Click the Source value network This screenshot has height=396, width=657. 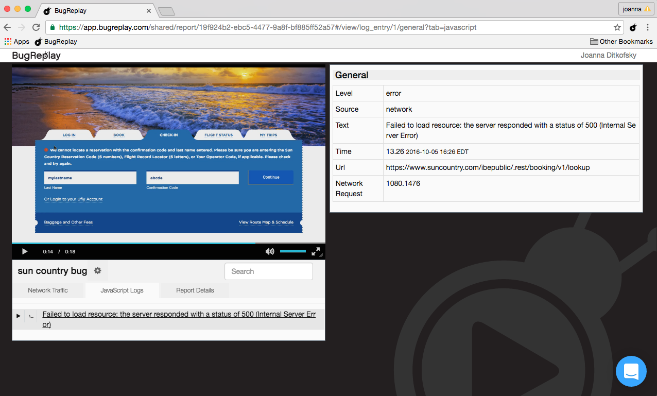coord(399,109)
